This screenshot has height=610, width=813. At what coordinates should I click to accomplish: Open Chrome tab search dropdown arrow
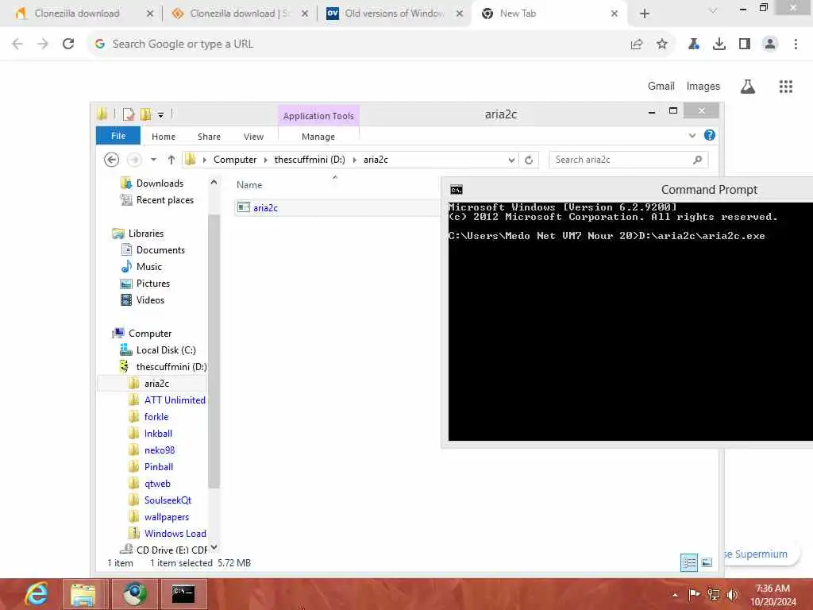click(x=713, y=10)
